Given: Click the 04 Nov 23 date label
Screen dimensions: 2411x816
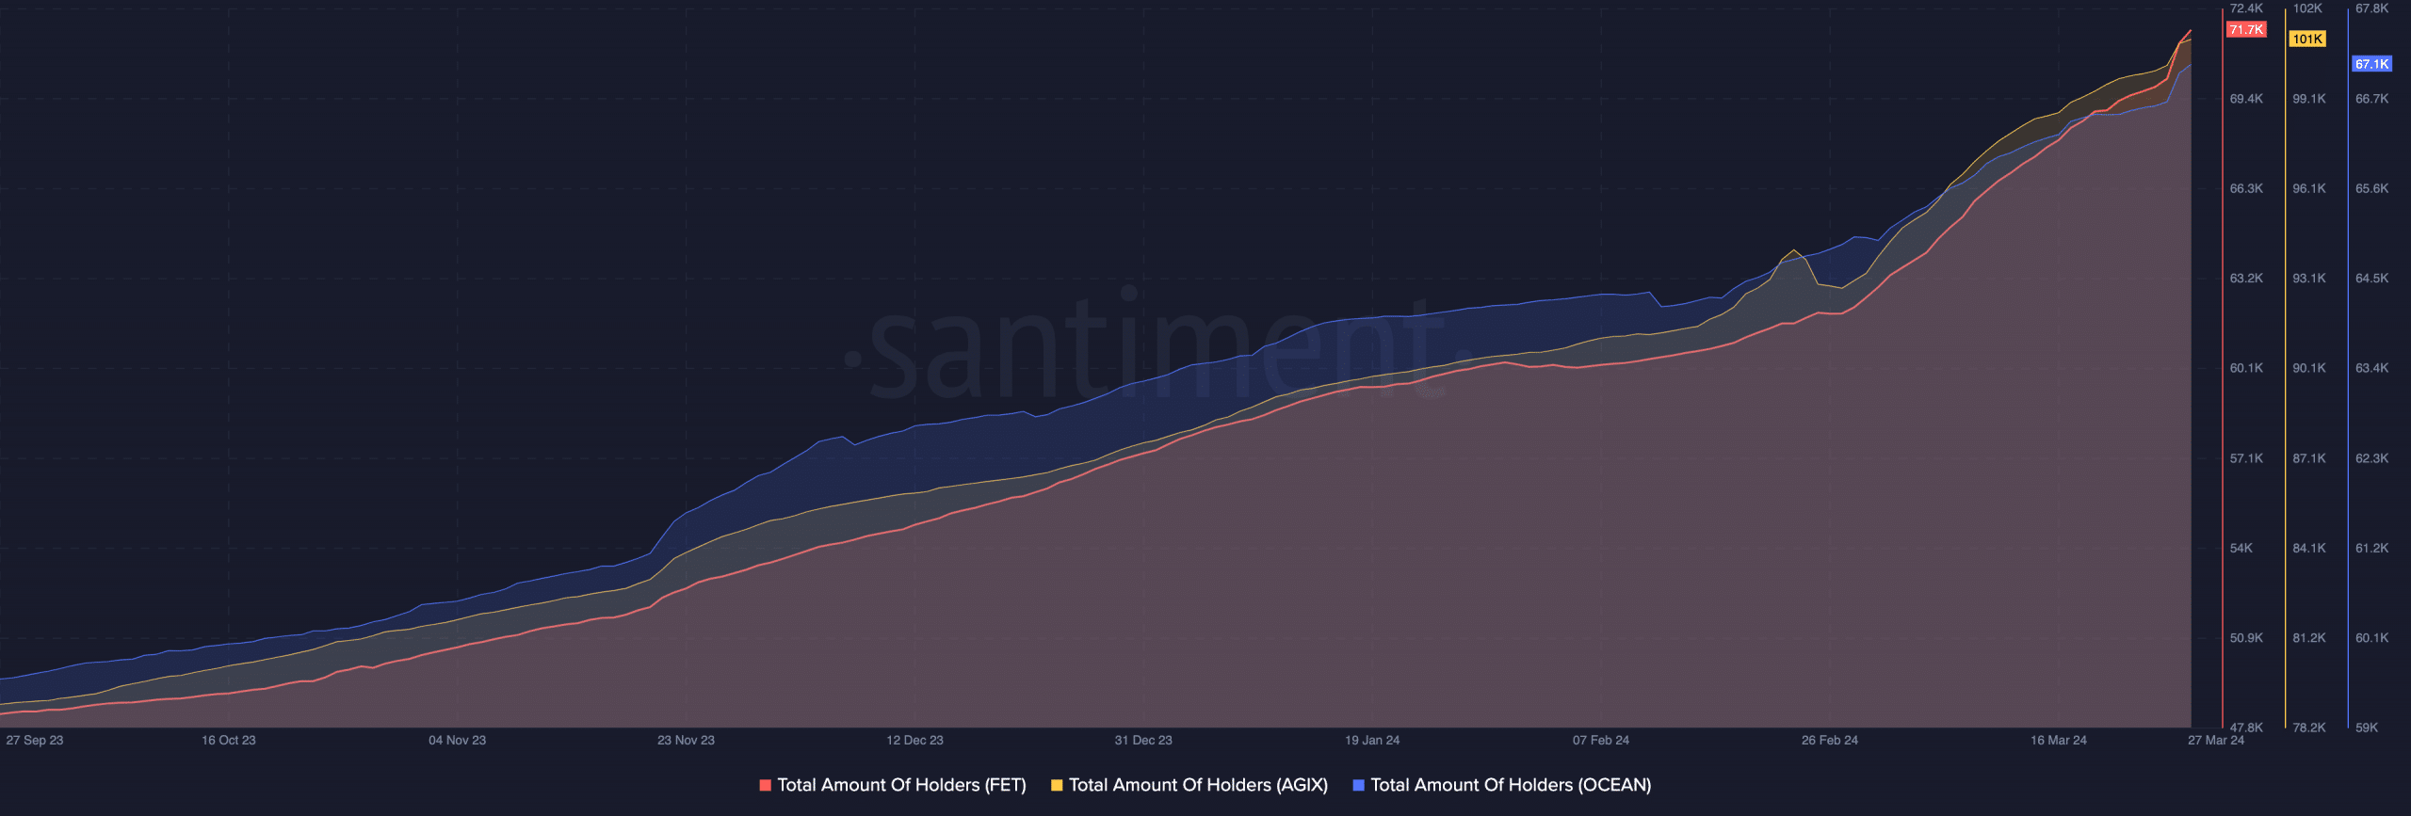Looking at the screenshot, I should [458, 740].
